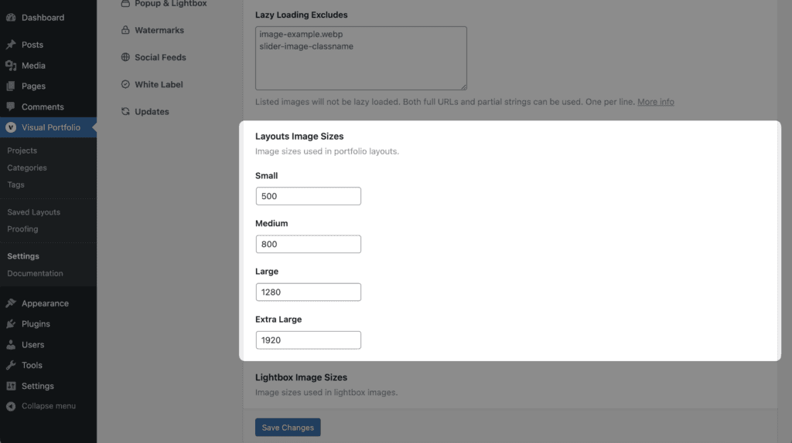Click the Social Feeds globe icon
792x443 pixels.
pyautogui.click(x=125, y=57)
